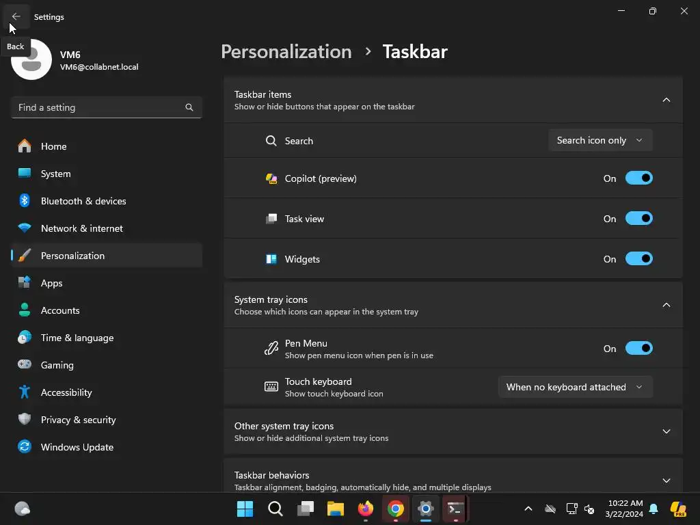Disable the Widgets toggle
700x525 pixels.
tap(639, 258)
